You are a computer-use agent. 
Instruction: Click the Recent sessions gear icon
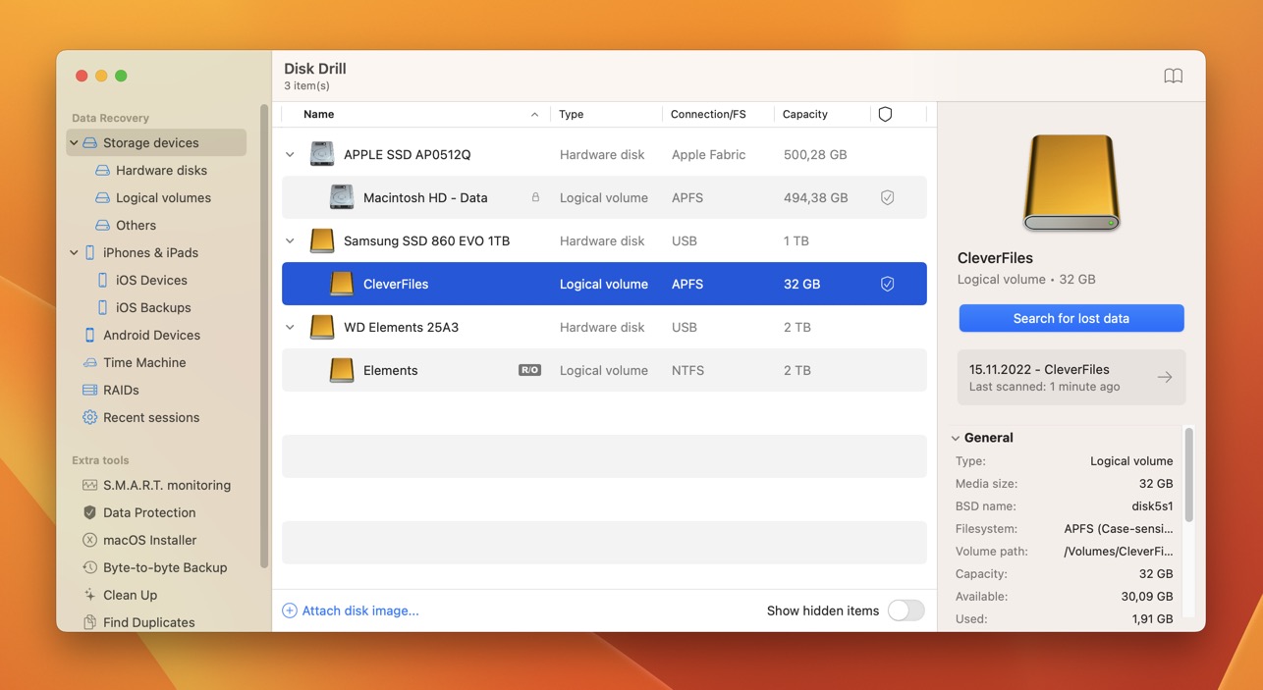tap(89, 417)
